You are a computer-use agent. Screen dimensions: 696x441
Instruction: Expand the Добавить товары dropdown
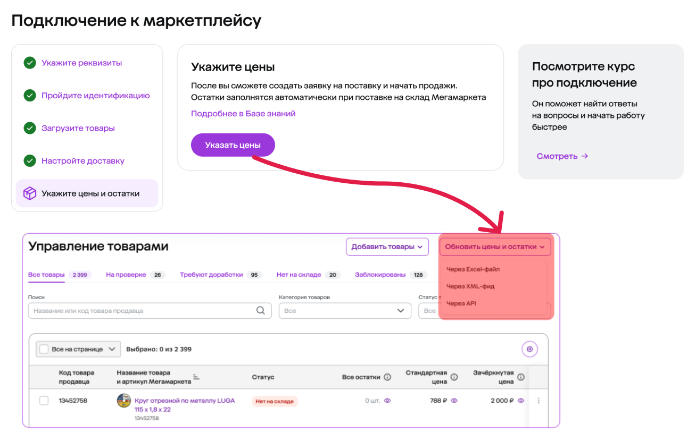387,247
